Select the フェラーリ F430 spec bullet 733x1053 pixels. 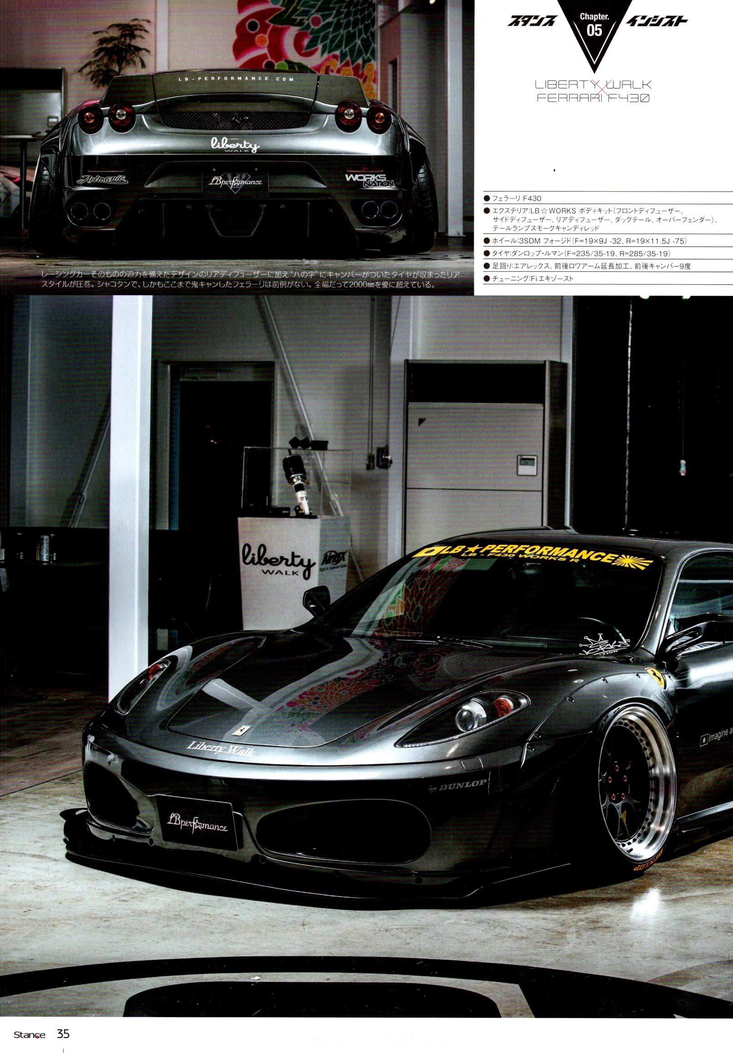click(512, 199)
